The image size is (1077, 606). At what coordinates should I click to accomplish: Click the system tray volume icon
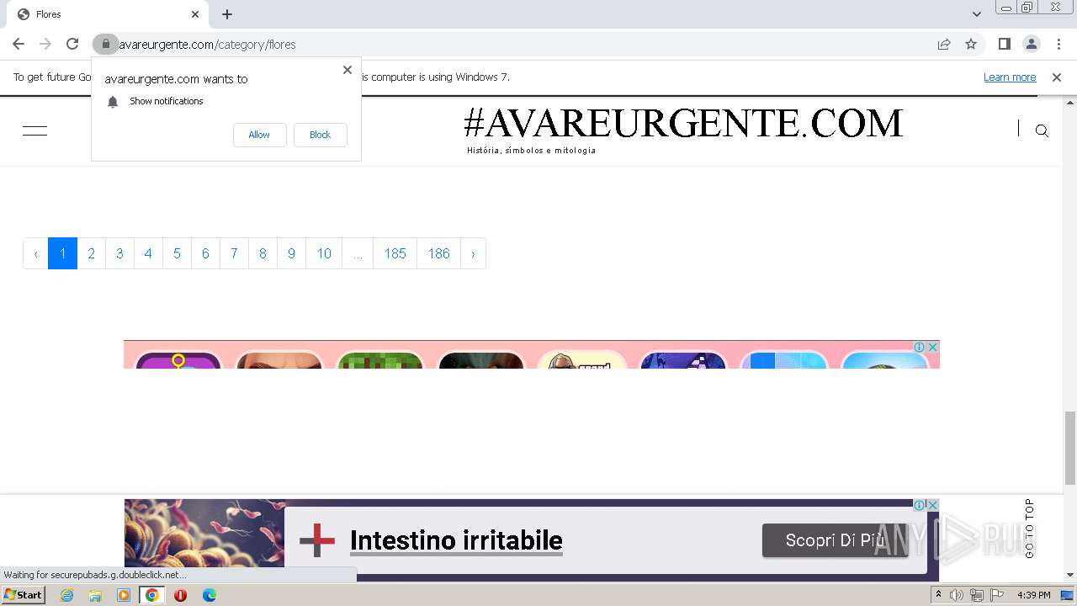tap(957, 595)
